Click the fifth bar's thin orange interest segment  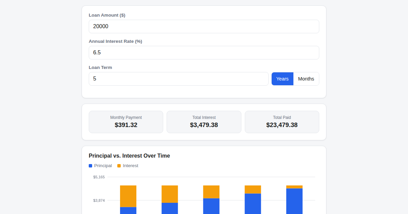pos(294,187)
